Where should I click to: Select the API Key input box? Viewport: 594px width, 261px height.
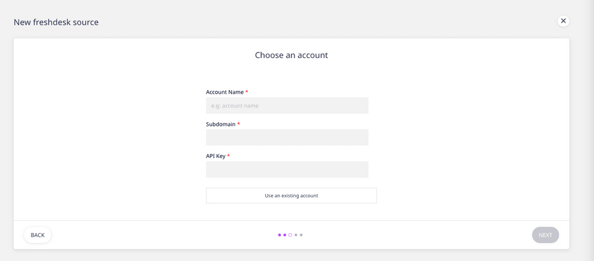click(x=287, y=170)
